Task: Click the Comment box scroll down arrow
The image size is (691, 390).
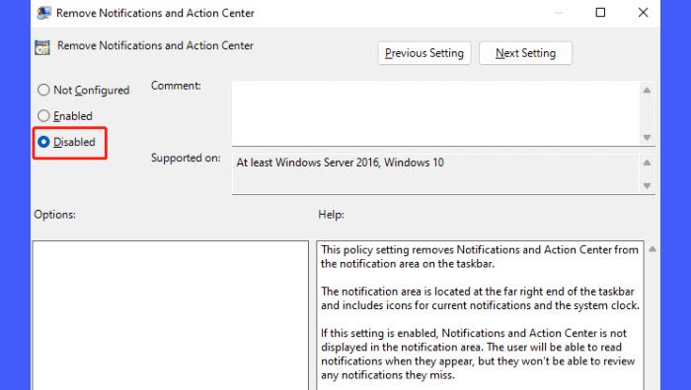Action: coord(647,137)
